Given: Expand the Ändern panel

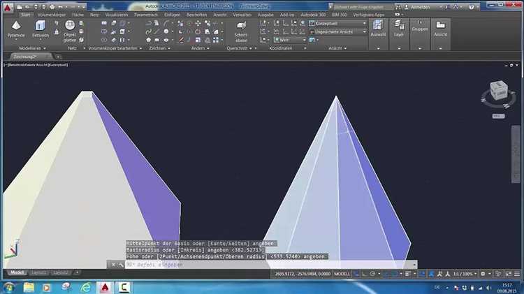Looking at the screenshot, I should [201, 48].
